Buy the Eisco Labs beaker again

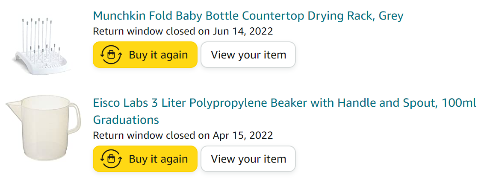tap(145, 159)
